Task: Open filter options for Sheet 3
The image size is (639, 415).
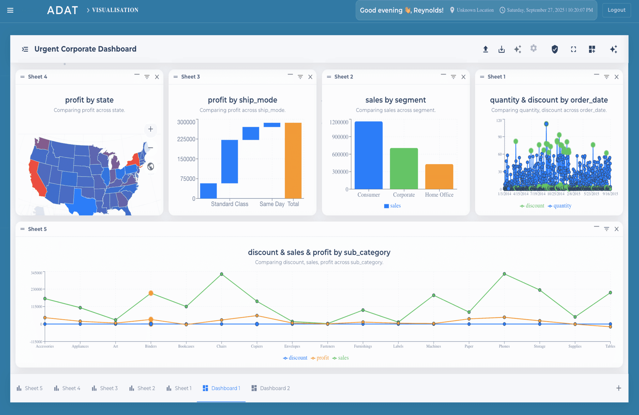Action: [x=300, y=77]
